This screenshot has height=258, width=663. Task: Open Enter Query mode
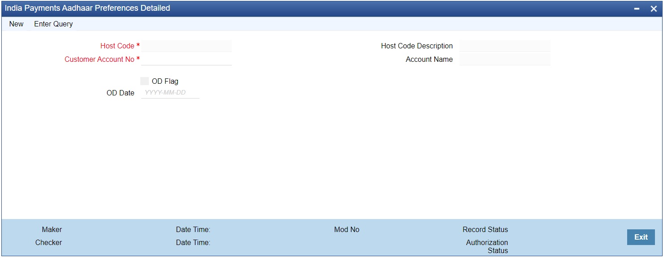coord(53,24)
